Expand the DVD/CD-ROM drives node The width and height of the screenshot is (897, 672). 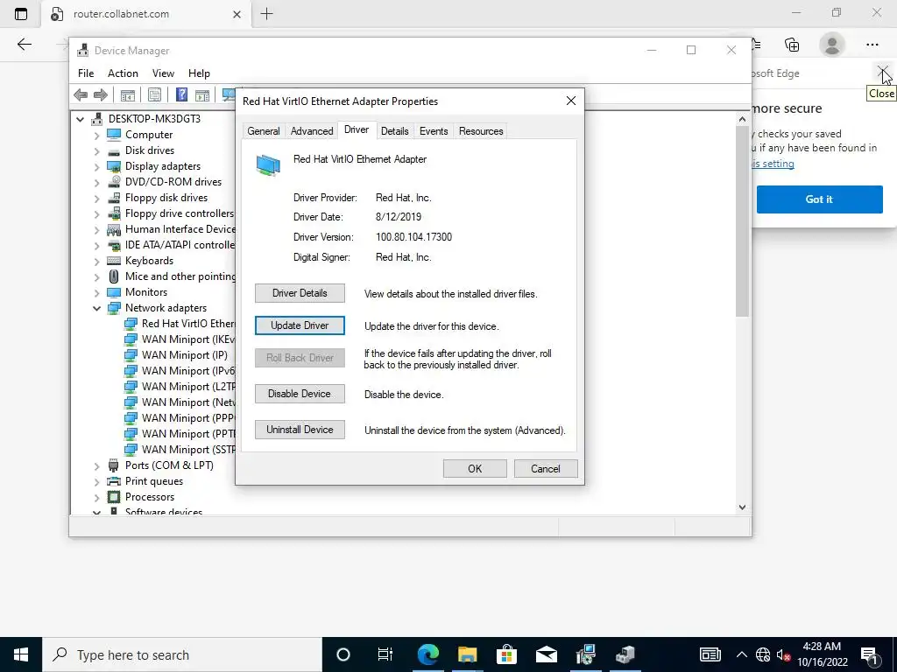tap(96, 183)
